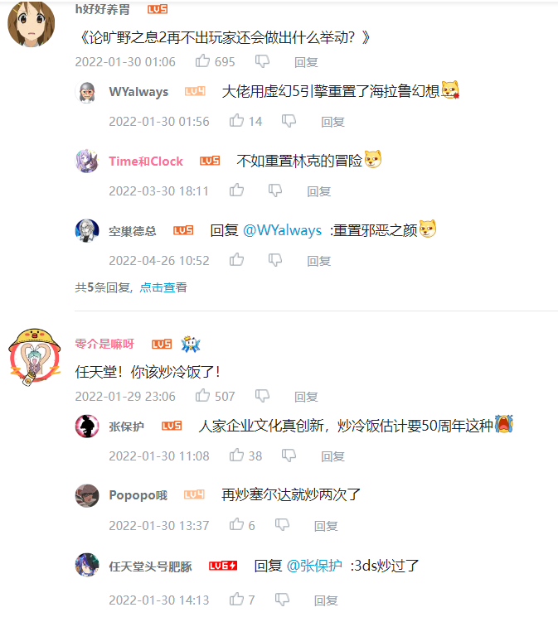Like h好好养胃's comment with 695 likes

pyautogui.click(x=202, y=61)
